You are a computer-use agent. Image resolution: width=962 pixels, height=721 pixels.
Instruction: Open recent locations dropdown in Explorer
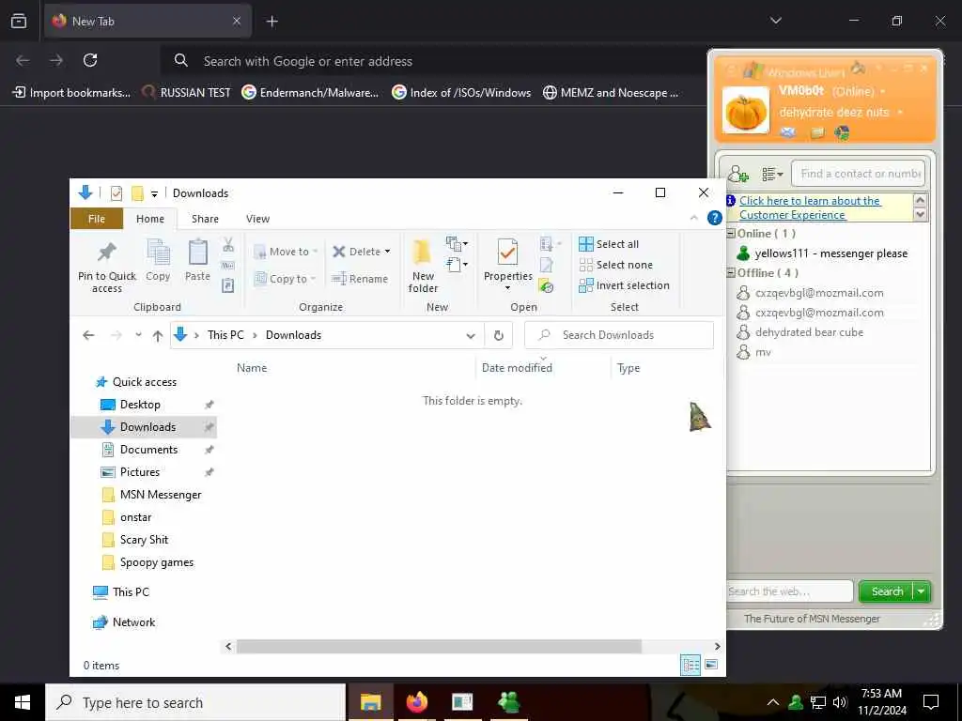(139, 335)
